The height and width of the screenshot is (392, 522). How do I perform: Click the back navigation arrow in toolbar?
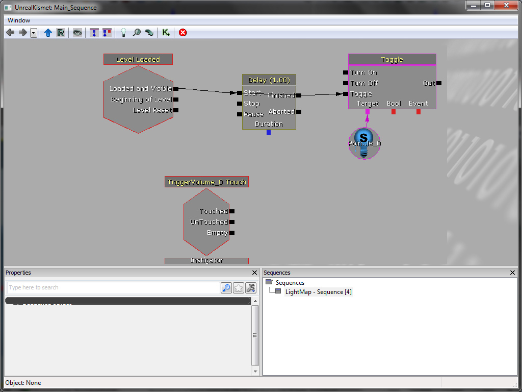10,33
